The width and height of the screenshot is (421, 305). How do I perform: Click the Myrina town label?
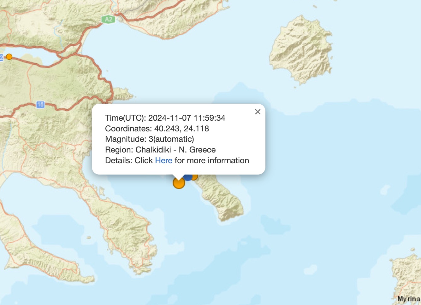[x=409, y=299]
